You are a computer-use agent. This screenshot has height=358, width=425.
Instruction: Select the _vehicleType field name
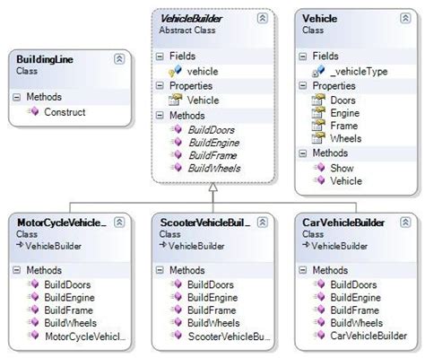359,72
